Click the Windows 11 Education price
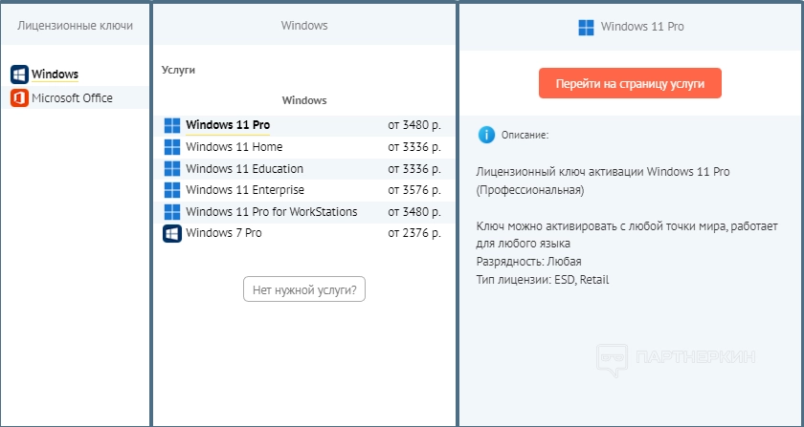804x427 pixels. (413, 169)
